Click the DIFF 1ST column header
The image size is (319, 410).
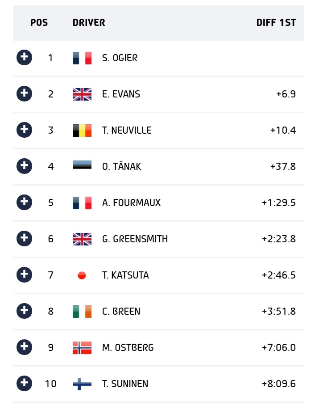tap(276, 23)
